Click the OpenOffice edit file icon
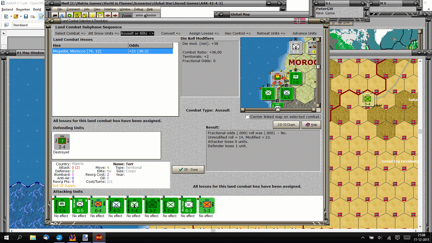Viewport: 432px width, 243px height. click(x=41, y=16)
